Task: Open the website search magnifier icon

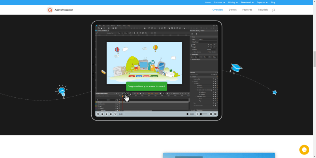Action: [274, 10]
